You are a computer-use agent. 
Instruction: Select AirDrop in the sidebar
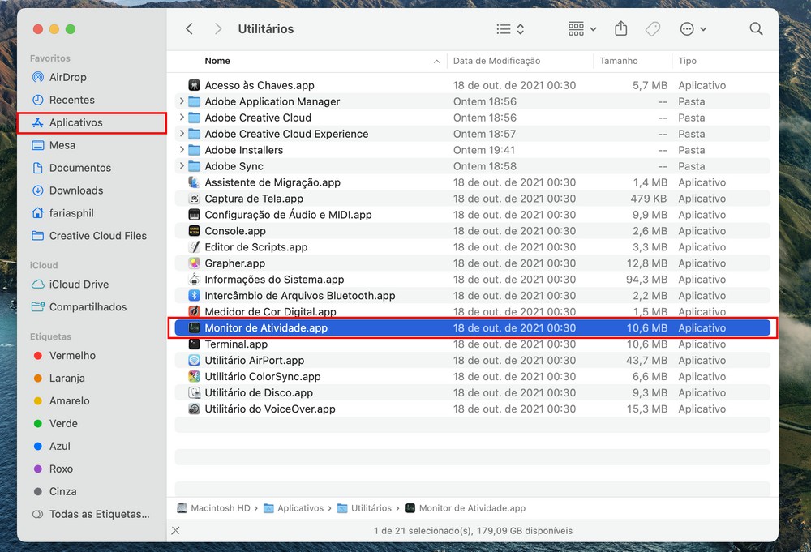67,77
